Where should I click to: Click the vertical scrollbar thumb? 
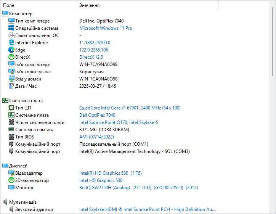[273, 42]
